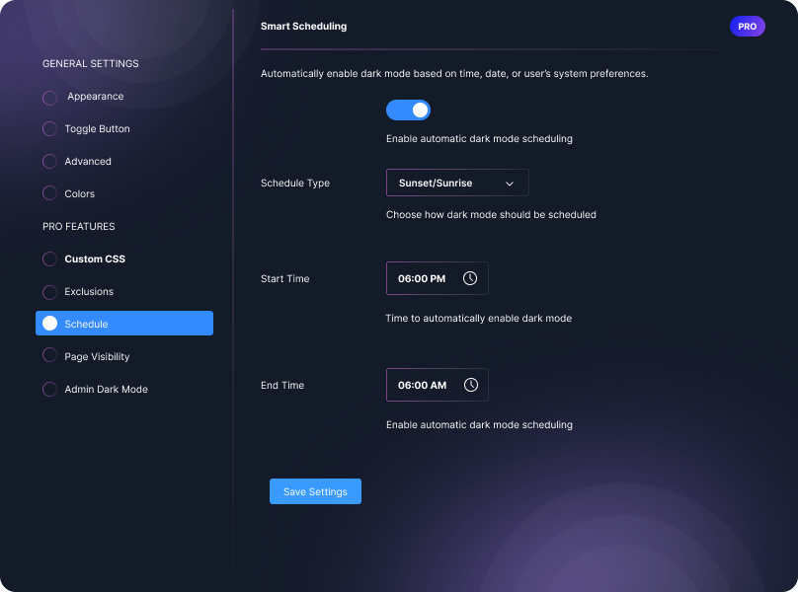Click the circle icon beside Toggle Button
The width and height of the screenshot is (798, 592).
[x=49, y=129]
